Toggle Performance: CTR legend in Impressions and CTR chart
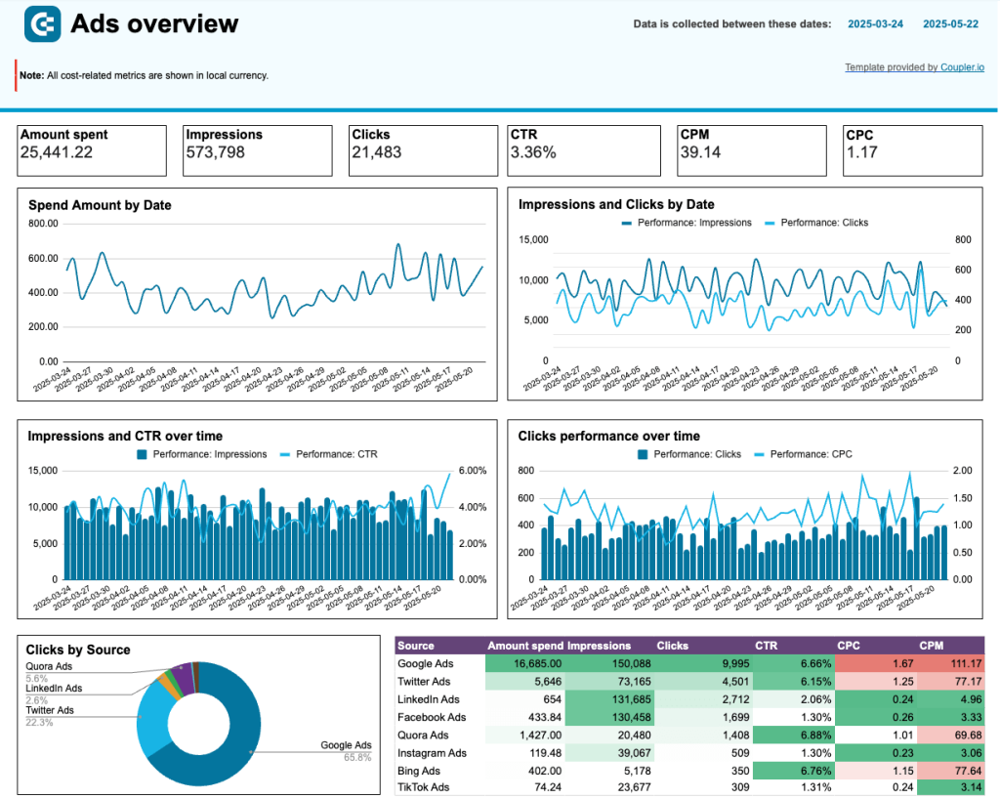Viewport: 1000px width, 799px height. tap(328, 454)
